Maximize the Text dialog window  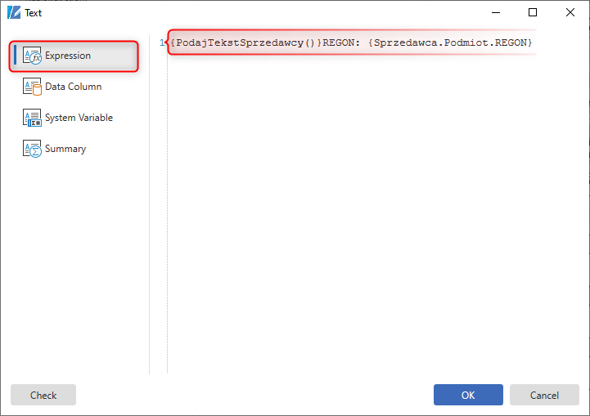[x=533, y=12]
